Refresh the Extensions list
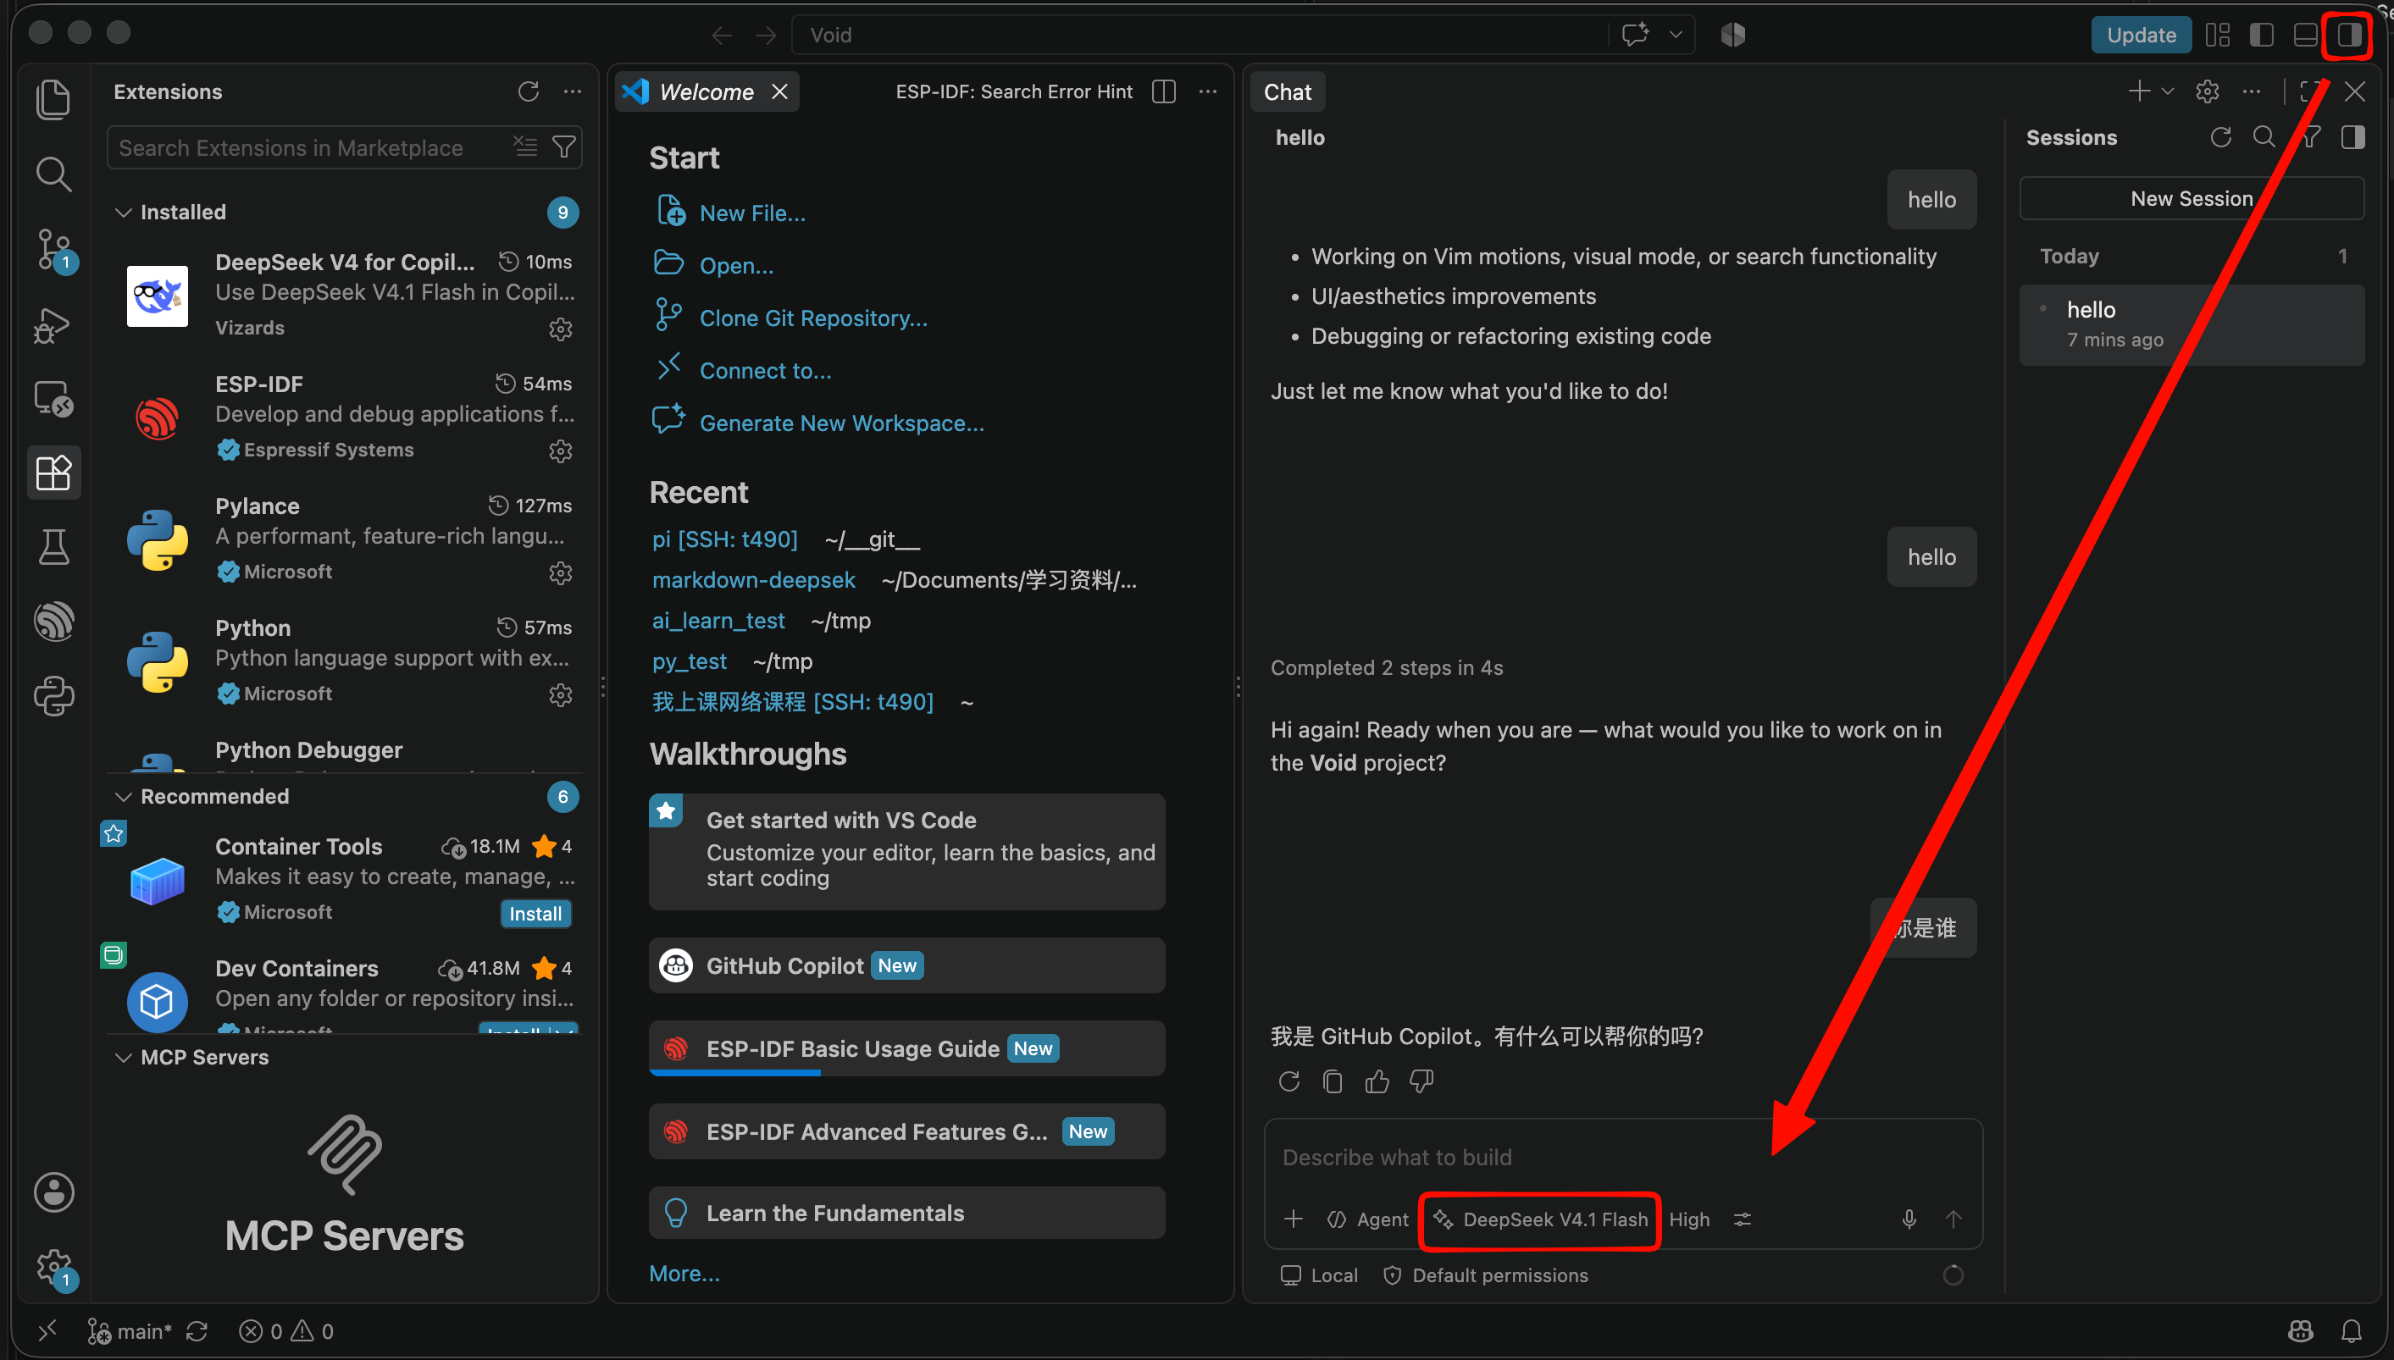 click(529, 91)
